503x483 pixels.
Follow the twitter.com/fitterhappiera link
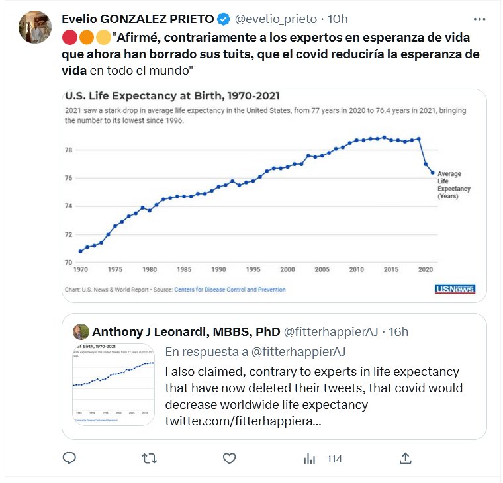click(243, 421)
